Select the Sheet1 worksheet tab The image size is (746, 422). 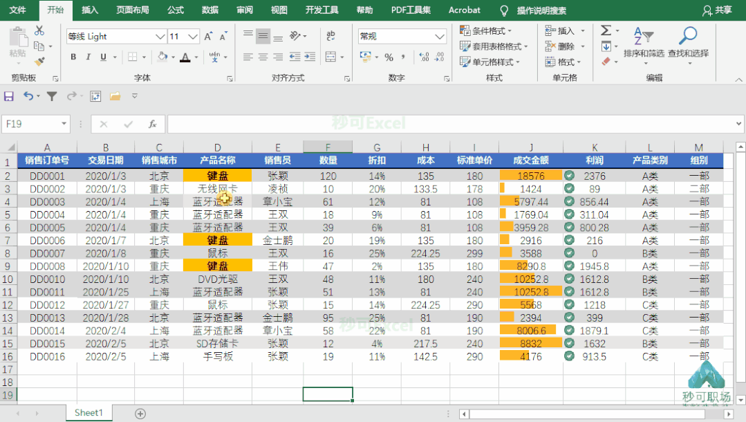[89, 413]
